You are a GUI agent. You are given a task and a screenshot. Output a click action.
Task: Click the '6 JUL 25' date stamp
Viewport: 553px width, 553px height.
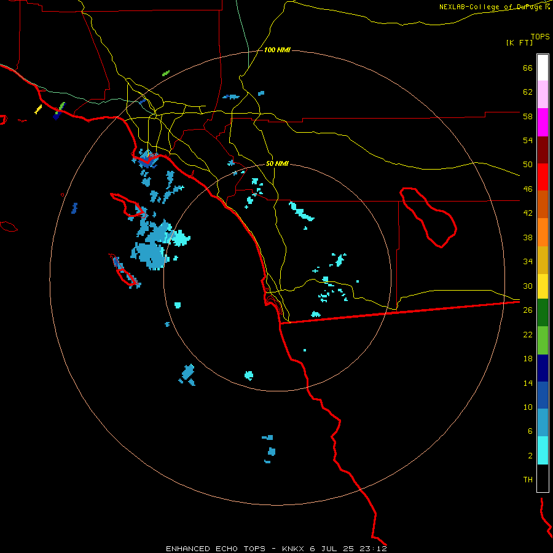coord(332,549)
